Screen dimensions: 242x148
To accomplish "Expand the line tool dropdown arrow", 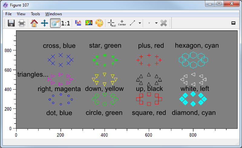I will click(x=139, y=23).
